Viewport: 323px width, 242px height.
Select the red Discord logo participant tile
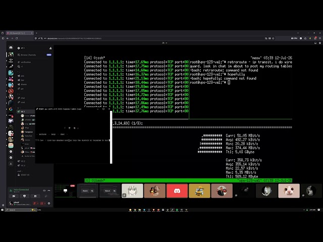[x=177, y=191]
